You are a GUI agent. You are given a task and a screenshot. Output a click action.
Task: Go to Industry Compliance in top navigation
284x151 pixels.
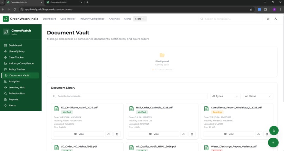[x=92, y=19]
